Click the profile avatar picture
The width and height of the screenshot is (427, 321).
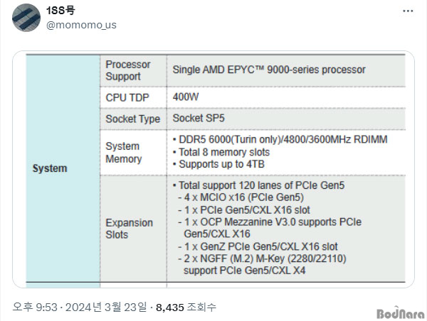26,18
